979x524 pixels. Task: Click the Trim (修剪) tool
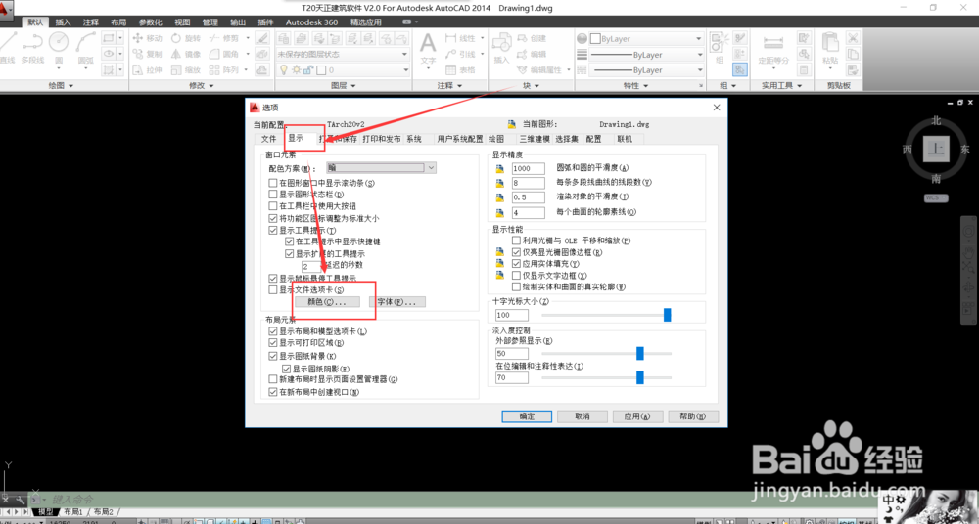tap(225, 38)
